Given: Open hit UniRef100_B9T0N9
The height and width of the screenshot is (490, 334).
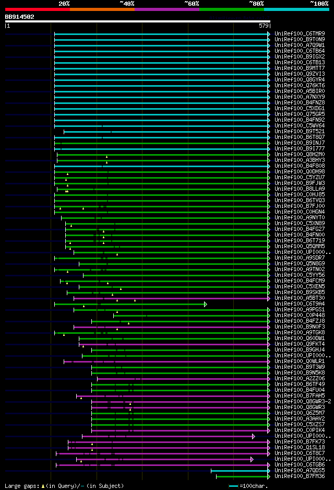Looking at the screenshot, I should (300, 39).
